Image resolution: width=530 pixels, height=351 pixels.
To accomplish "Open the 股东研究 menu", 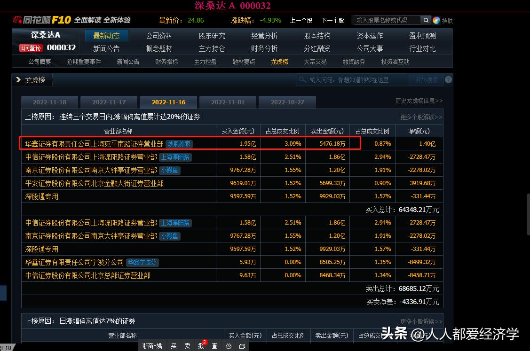I will (x=212, y=36).
